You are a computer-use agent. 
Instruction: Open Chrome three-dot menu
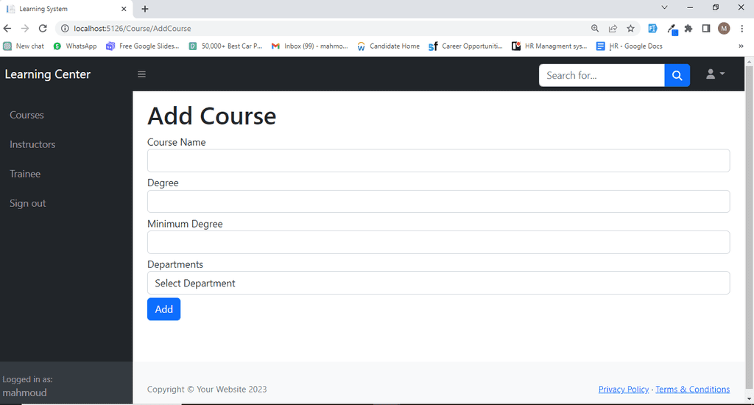(x=742, y=29)
